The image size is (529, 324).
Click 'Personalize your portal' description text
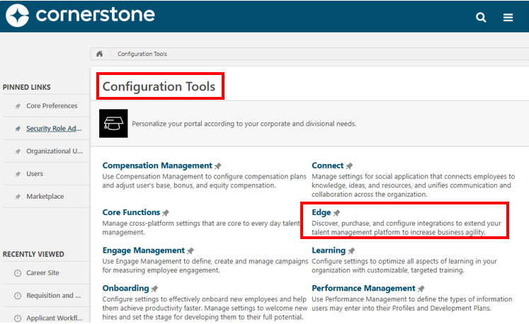click(x=244, y=124)
